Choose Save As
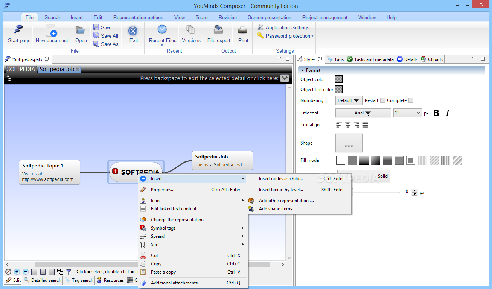Screen dimensions: 492x289 click(x=106, y=44)
